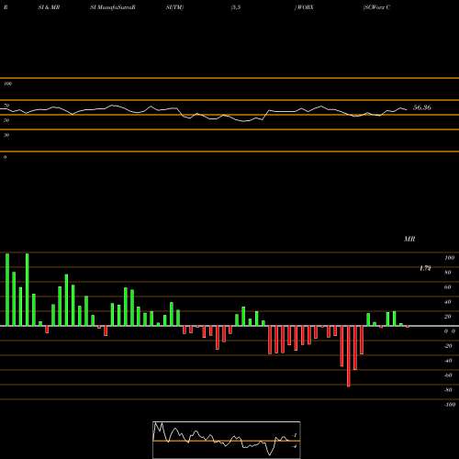Click the 1.72 MR value
459x459 pixels.
point(425,268)
